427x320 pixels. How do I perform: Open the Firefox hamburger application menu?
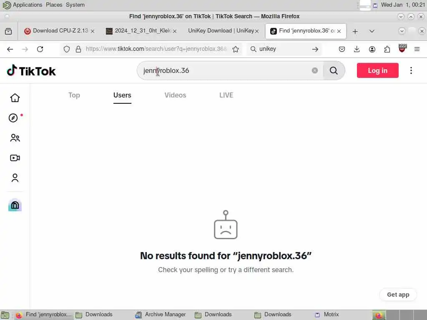(x=417, y=49)
